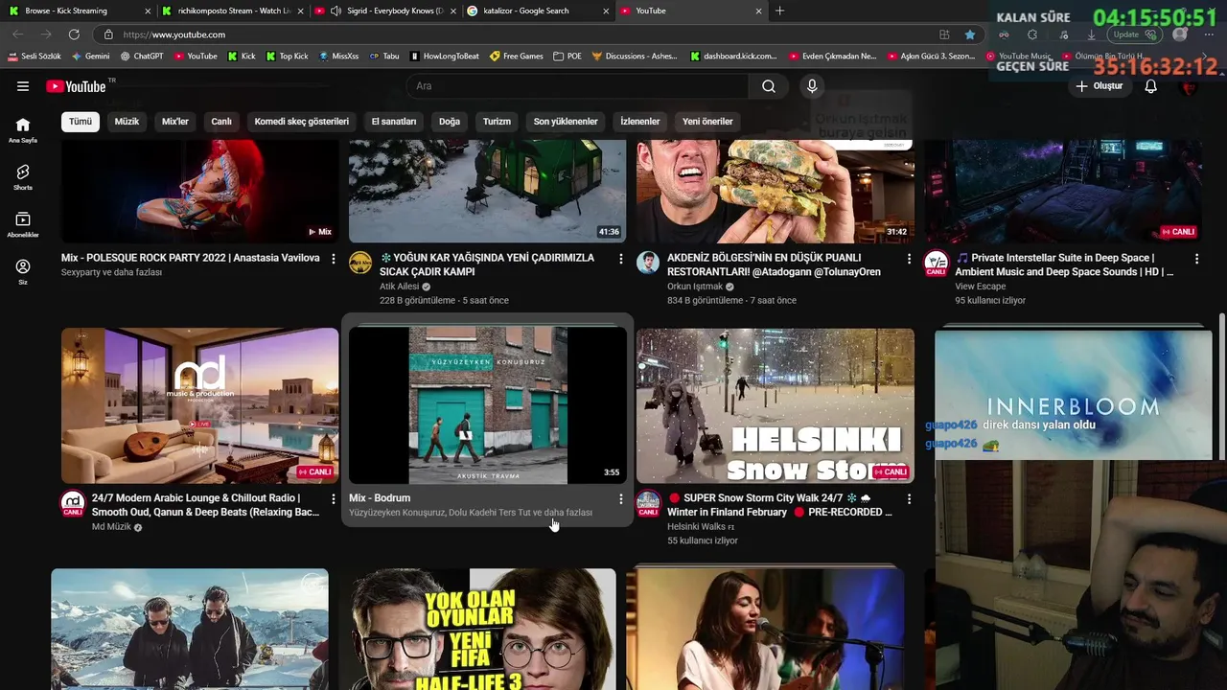
Task: Open YOĞUN KAR YAĞIŞINDA video title
Action: pos(487,264)
